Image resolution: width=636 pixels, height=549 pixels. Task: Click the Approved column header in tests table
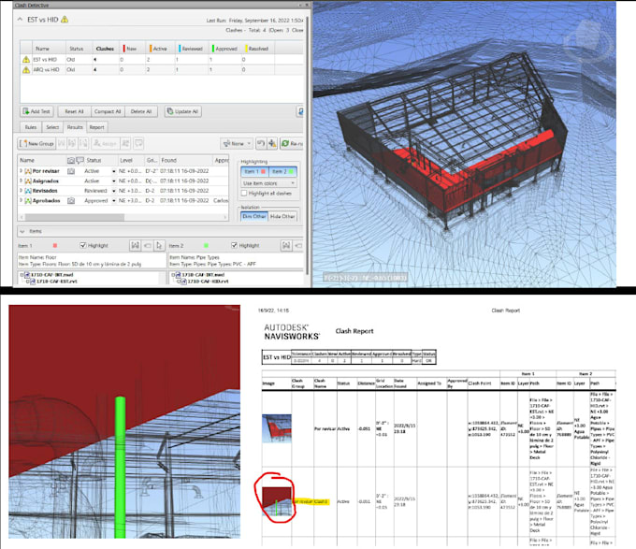coord(224,49)
